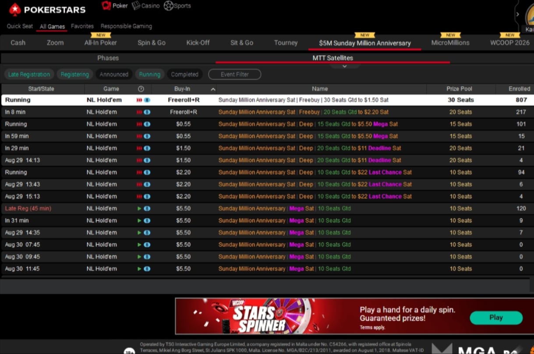Click 'Terms apply.' text in banner
The height and width of the screenshot is (354, 534).
click(x=372, y=327)
